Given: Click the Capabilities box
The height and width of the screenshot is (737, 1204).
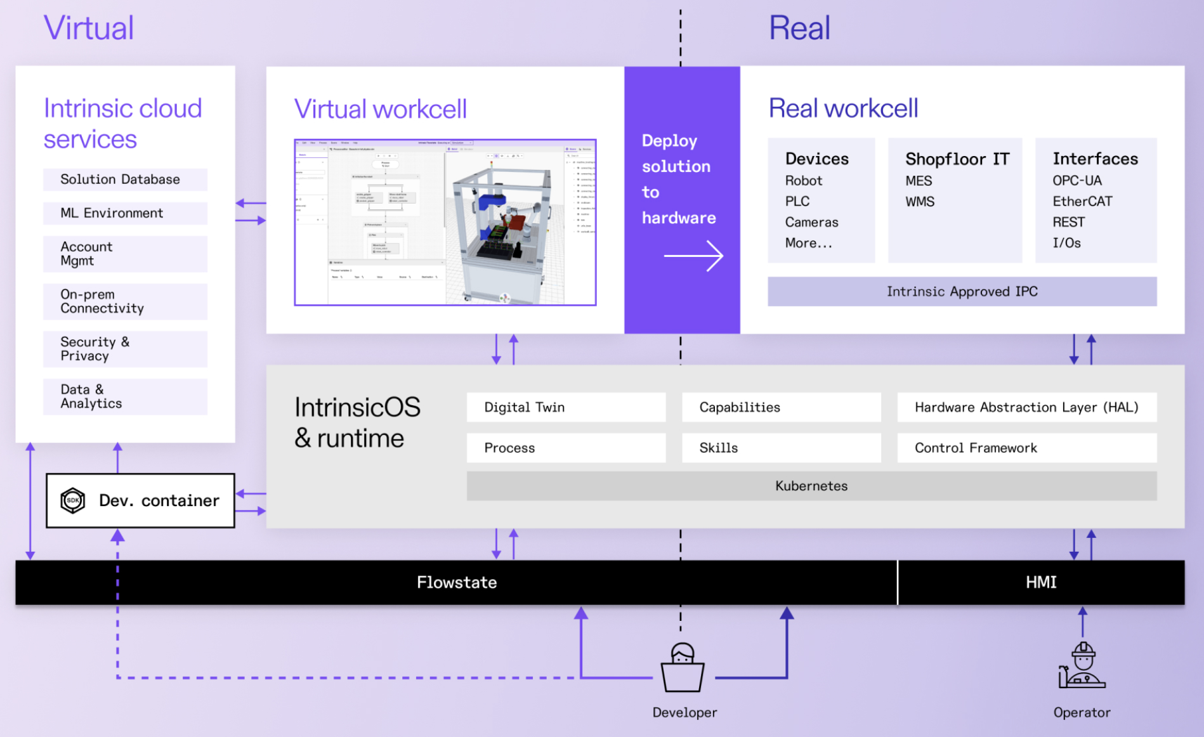Looking at the screenshot, I should click(781, 407).
